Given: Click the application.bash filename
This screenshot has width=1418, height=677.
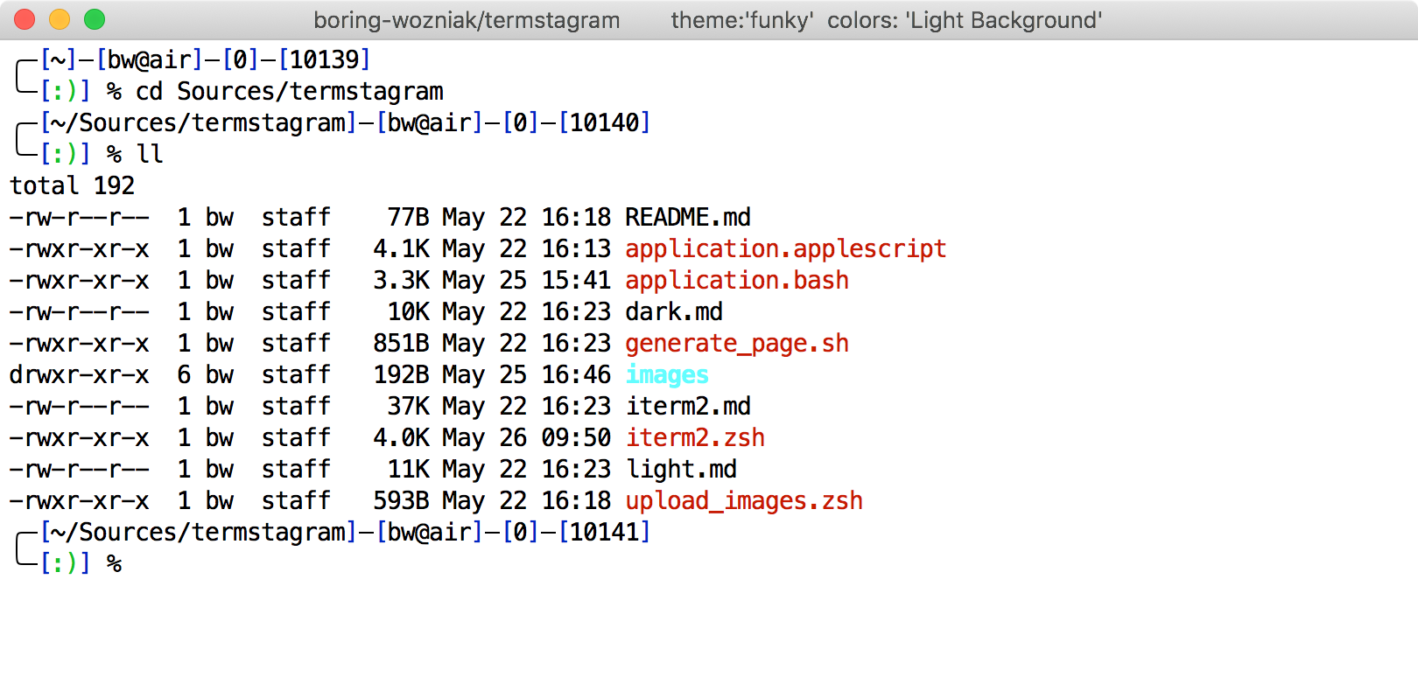Looking at the screenshot, I should tap(736, 280).
